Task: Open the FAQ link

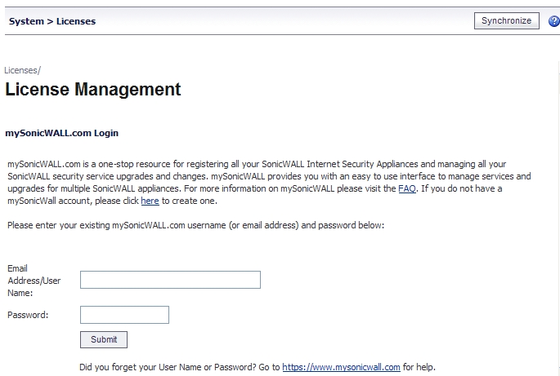Action: pyautogui.click(x=407, y=188)
